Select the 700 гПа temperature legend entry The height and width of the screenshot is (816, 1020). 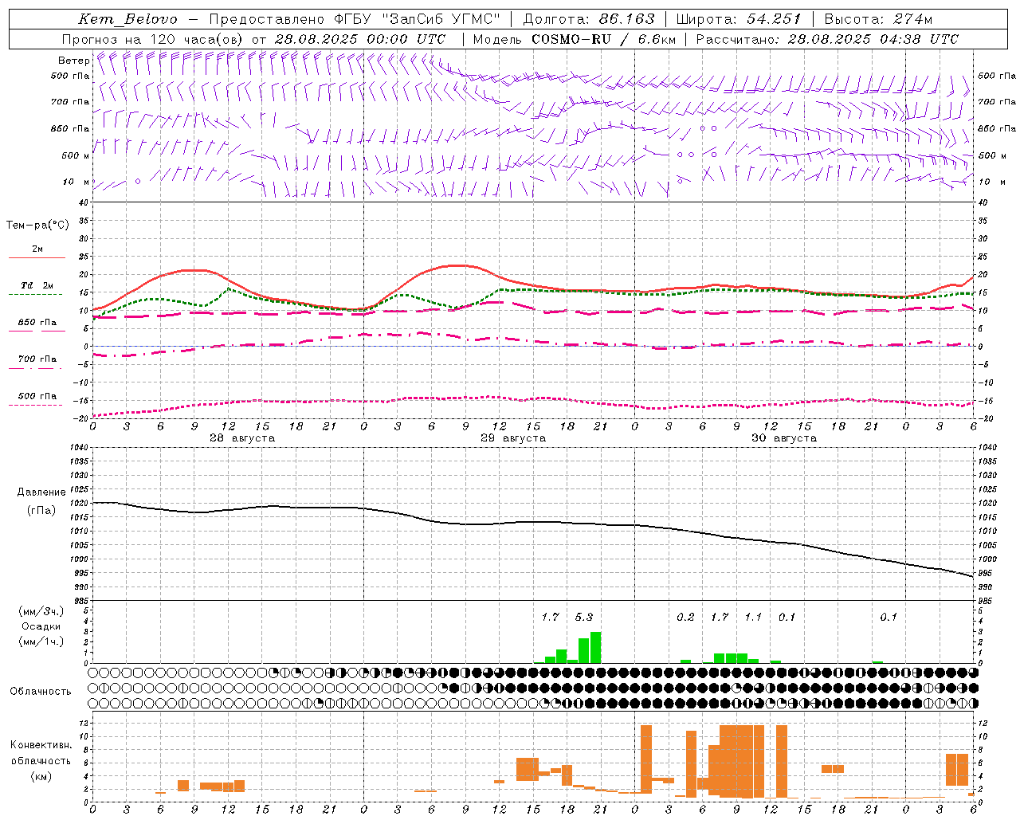tap(37, 360)
